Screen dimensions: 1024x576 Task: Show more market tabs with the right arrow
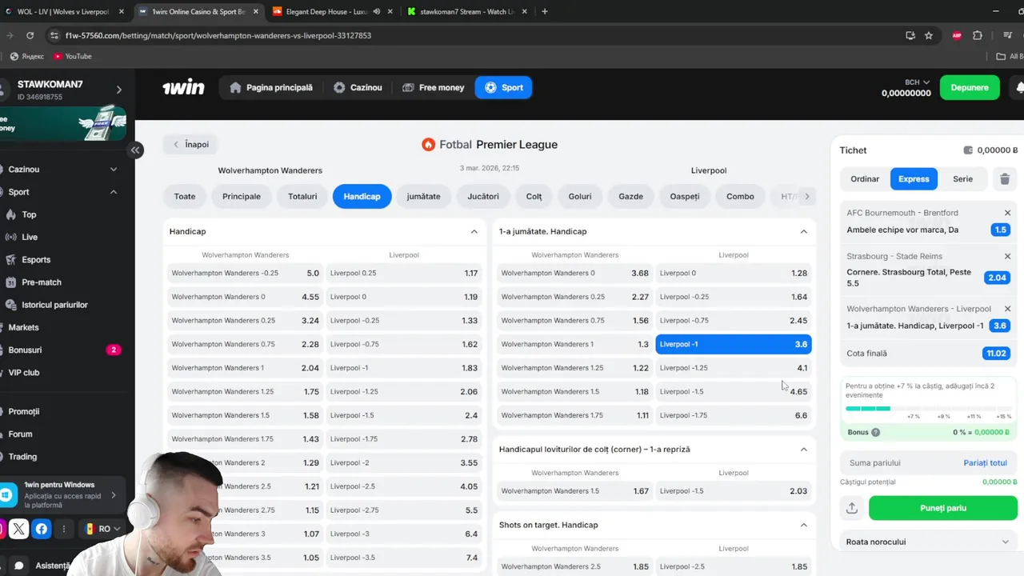pyautogui.click(x=807, y=196)
